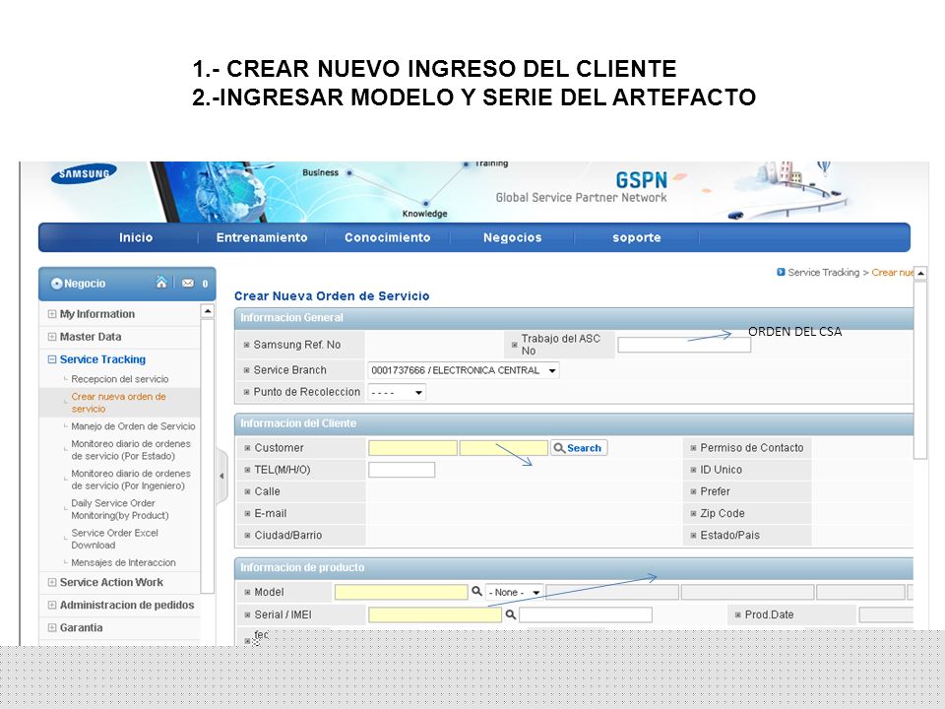945x709 pixels.
Task: Click the yellow Model input field
Action: [x=402, y=592]
